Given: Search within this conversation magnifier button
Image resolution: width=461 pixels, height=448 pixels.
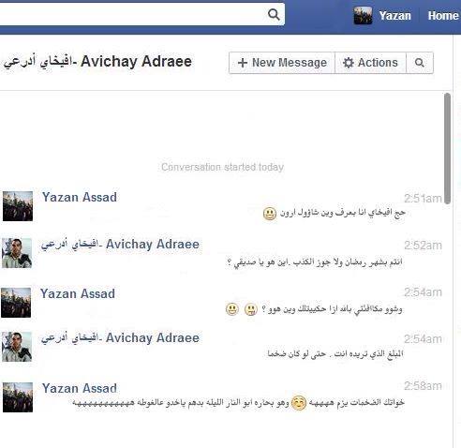Looking at the screenshot, I should click(420, 63).
